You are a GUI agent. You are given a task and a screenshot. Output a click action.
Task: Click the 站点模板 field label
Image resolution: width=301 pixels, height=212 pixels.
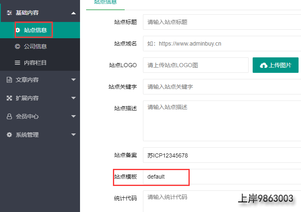(126, 177)
